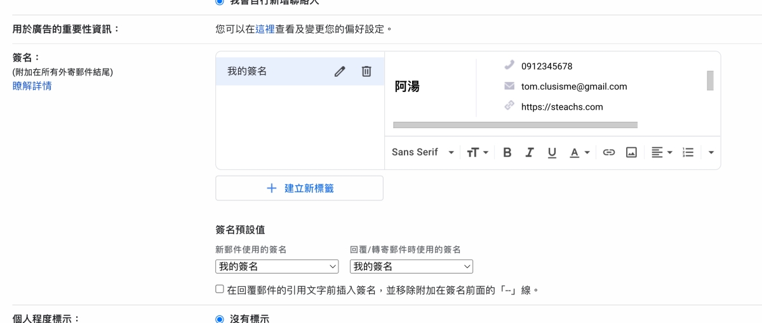This screenshot has height=323, width=762.
Task: Insert a link in the signature
Action: point(609,152)
